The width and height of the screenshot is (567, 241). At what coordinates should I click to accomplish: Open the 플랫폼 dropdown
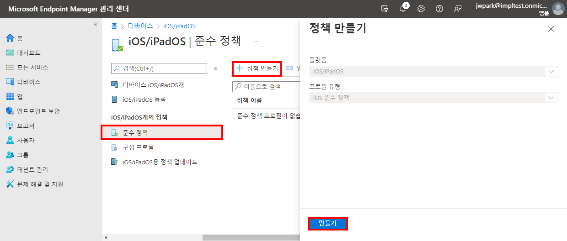coord(433,72)
